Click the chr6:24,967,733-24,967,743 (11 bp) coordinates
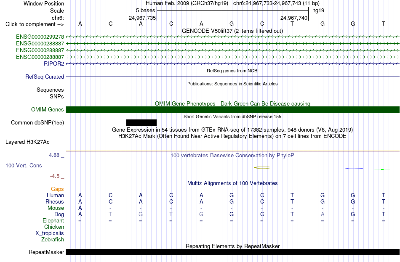Image resolution: width=400 pixels, height=262 pixels. [276, 3]
